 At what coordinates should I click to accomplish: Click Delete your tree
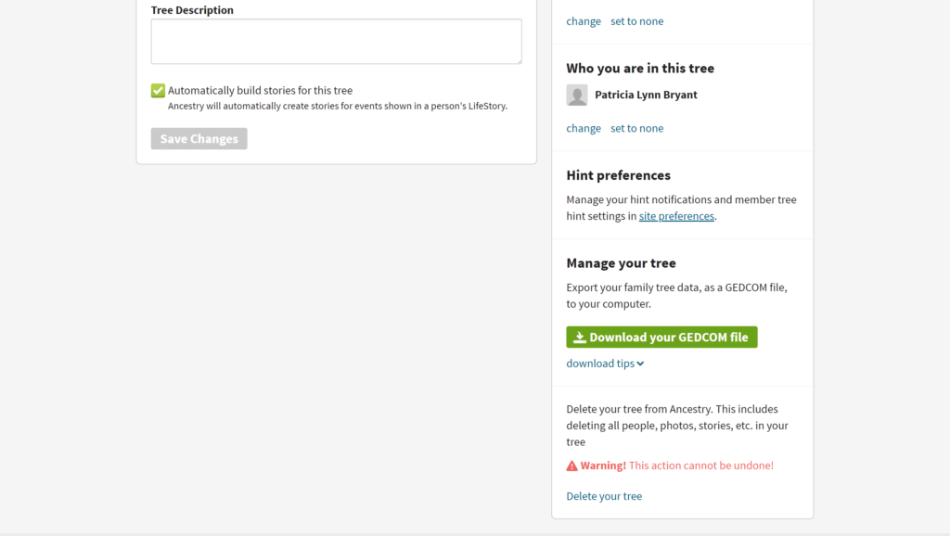coord(604,495)
